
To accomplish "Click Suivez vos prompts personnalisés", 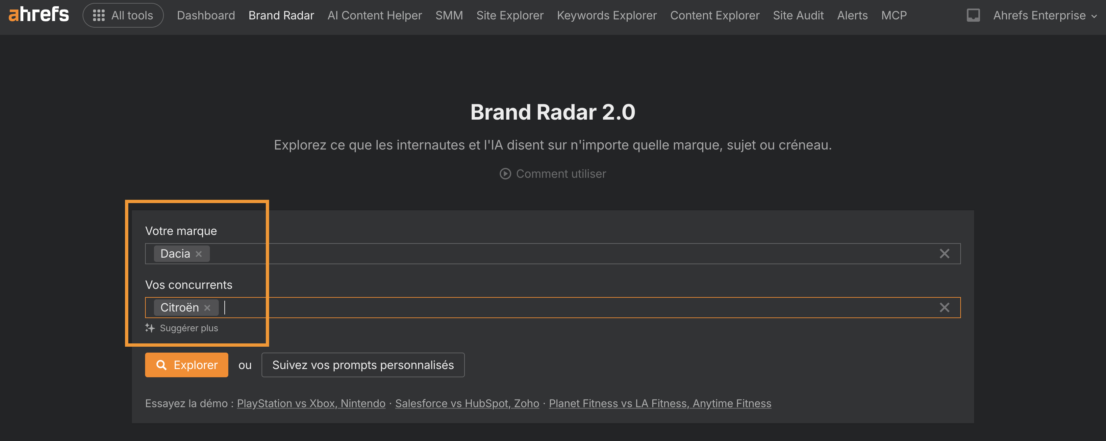I will coord(363,365).
